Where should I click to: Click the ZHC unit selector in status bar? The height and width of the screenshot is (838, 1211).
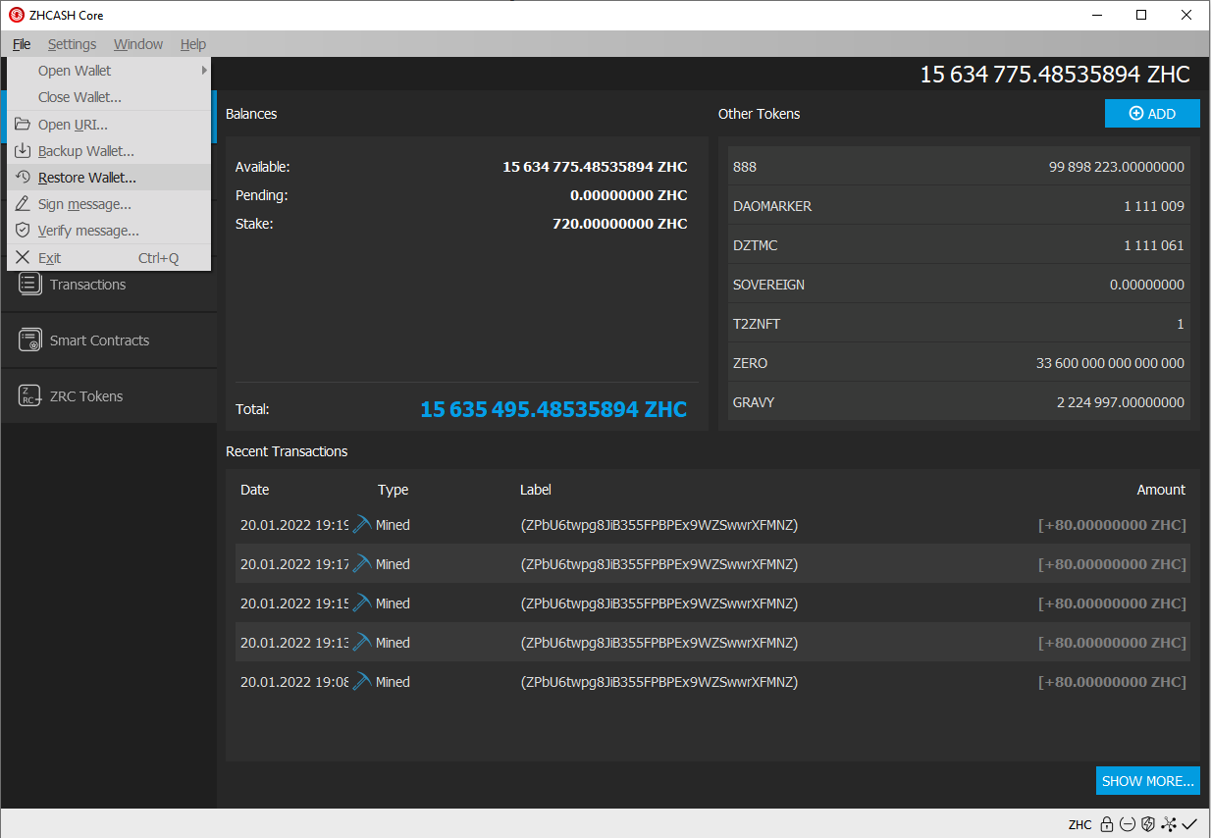pos(1079,824)
